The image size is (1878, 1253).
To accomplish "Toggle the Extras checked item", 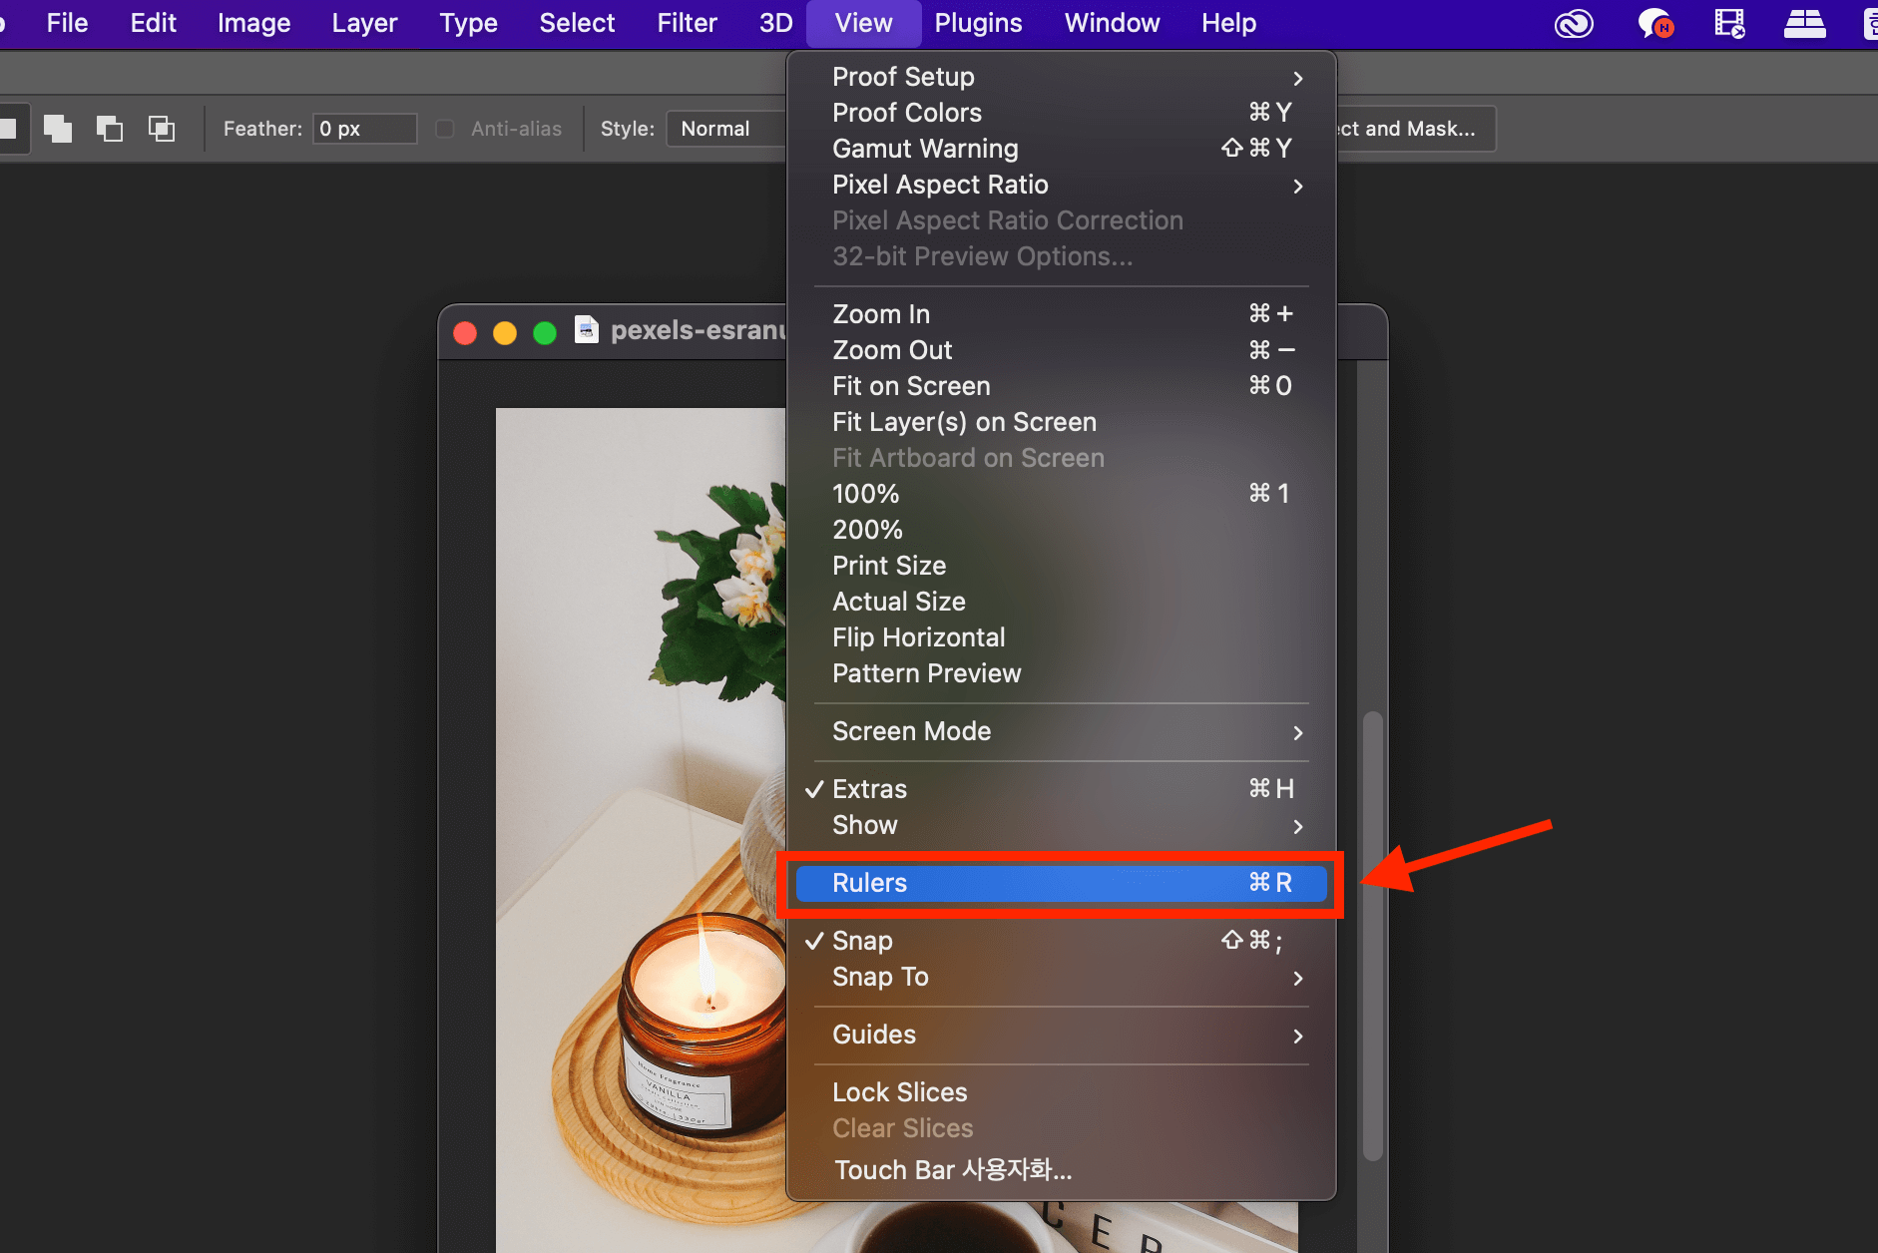I will tap(1061, 789).
